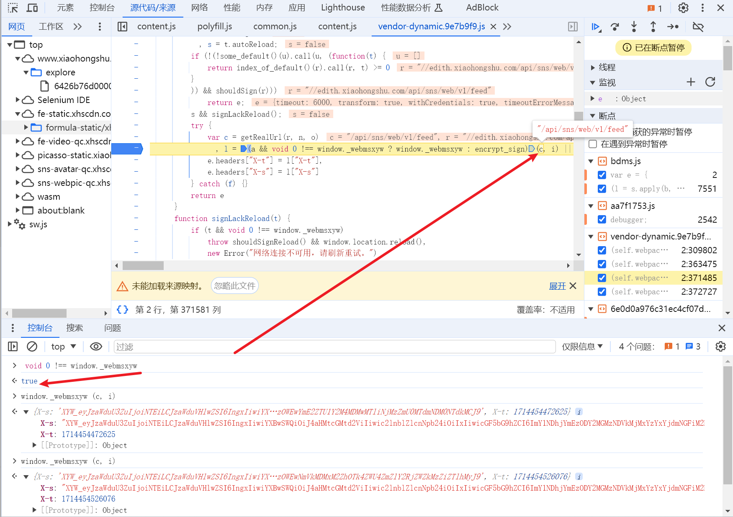Open the DevTools three-dot customize menu
This screenshot has width=733, height=517.
[702, 8]
